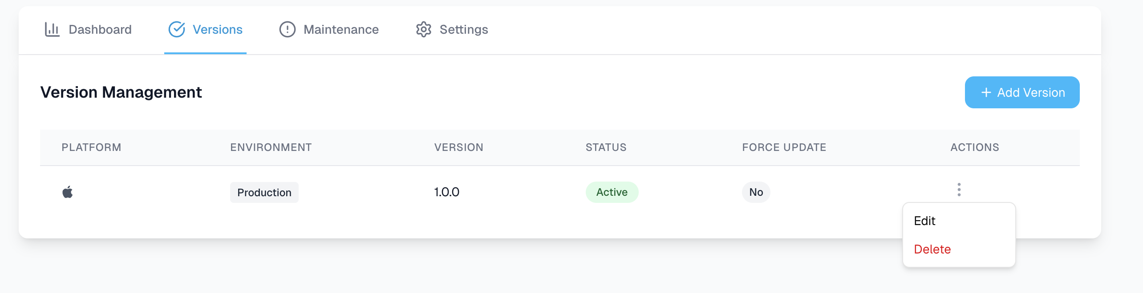Click the Settings gear icon
Viewport: 1143px width, 293px height.
(x=423, y=30)
